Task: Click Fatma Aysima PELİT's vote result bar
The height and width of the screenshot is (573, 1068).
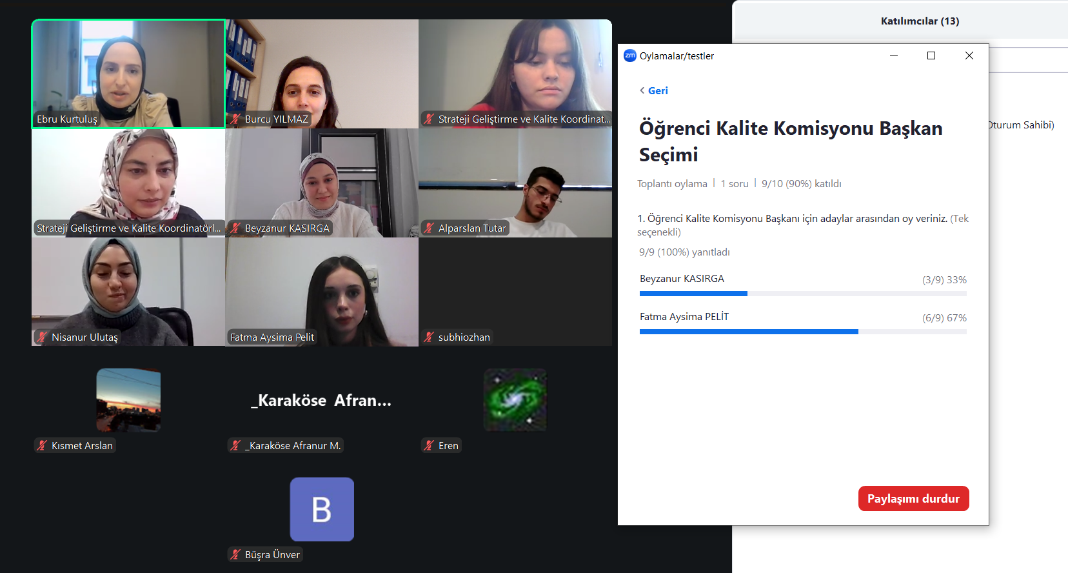Action: (x=802, y=332)
